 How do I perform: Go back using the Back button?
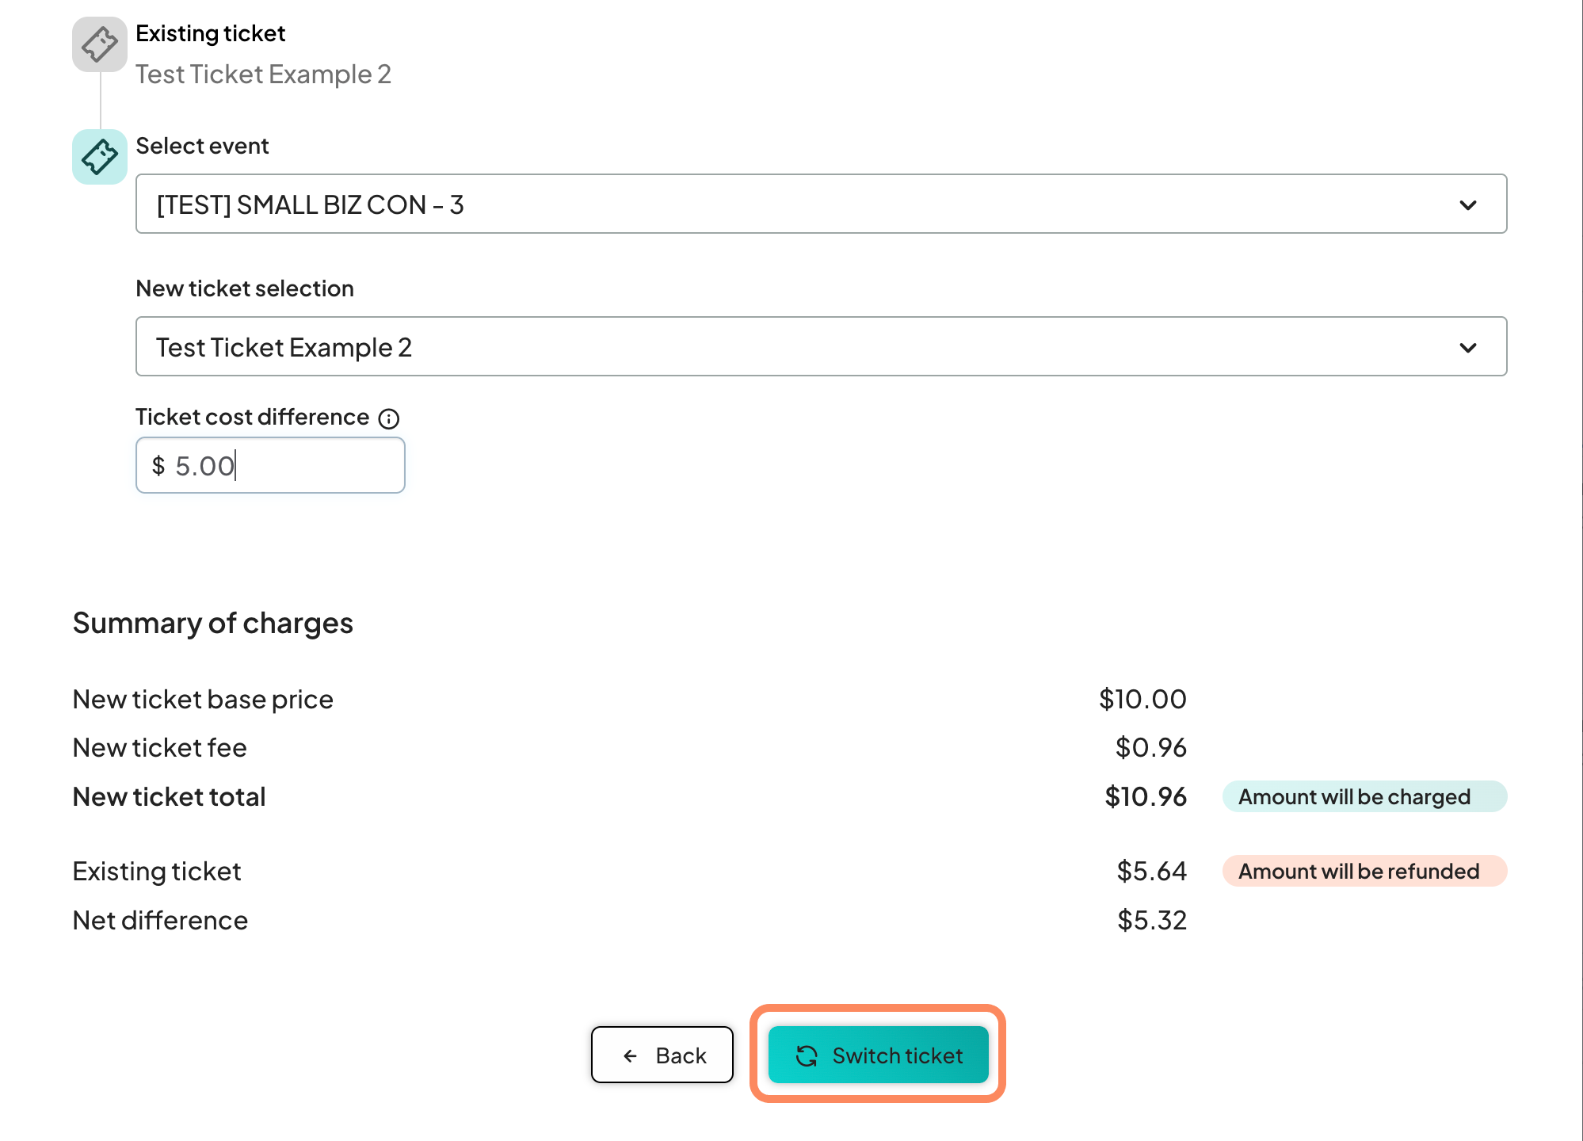pyautogui.click(x=662, y=1055)
